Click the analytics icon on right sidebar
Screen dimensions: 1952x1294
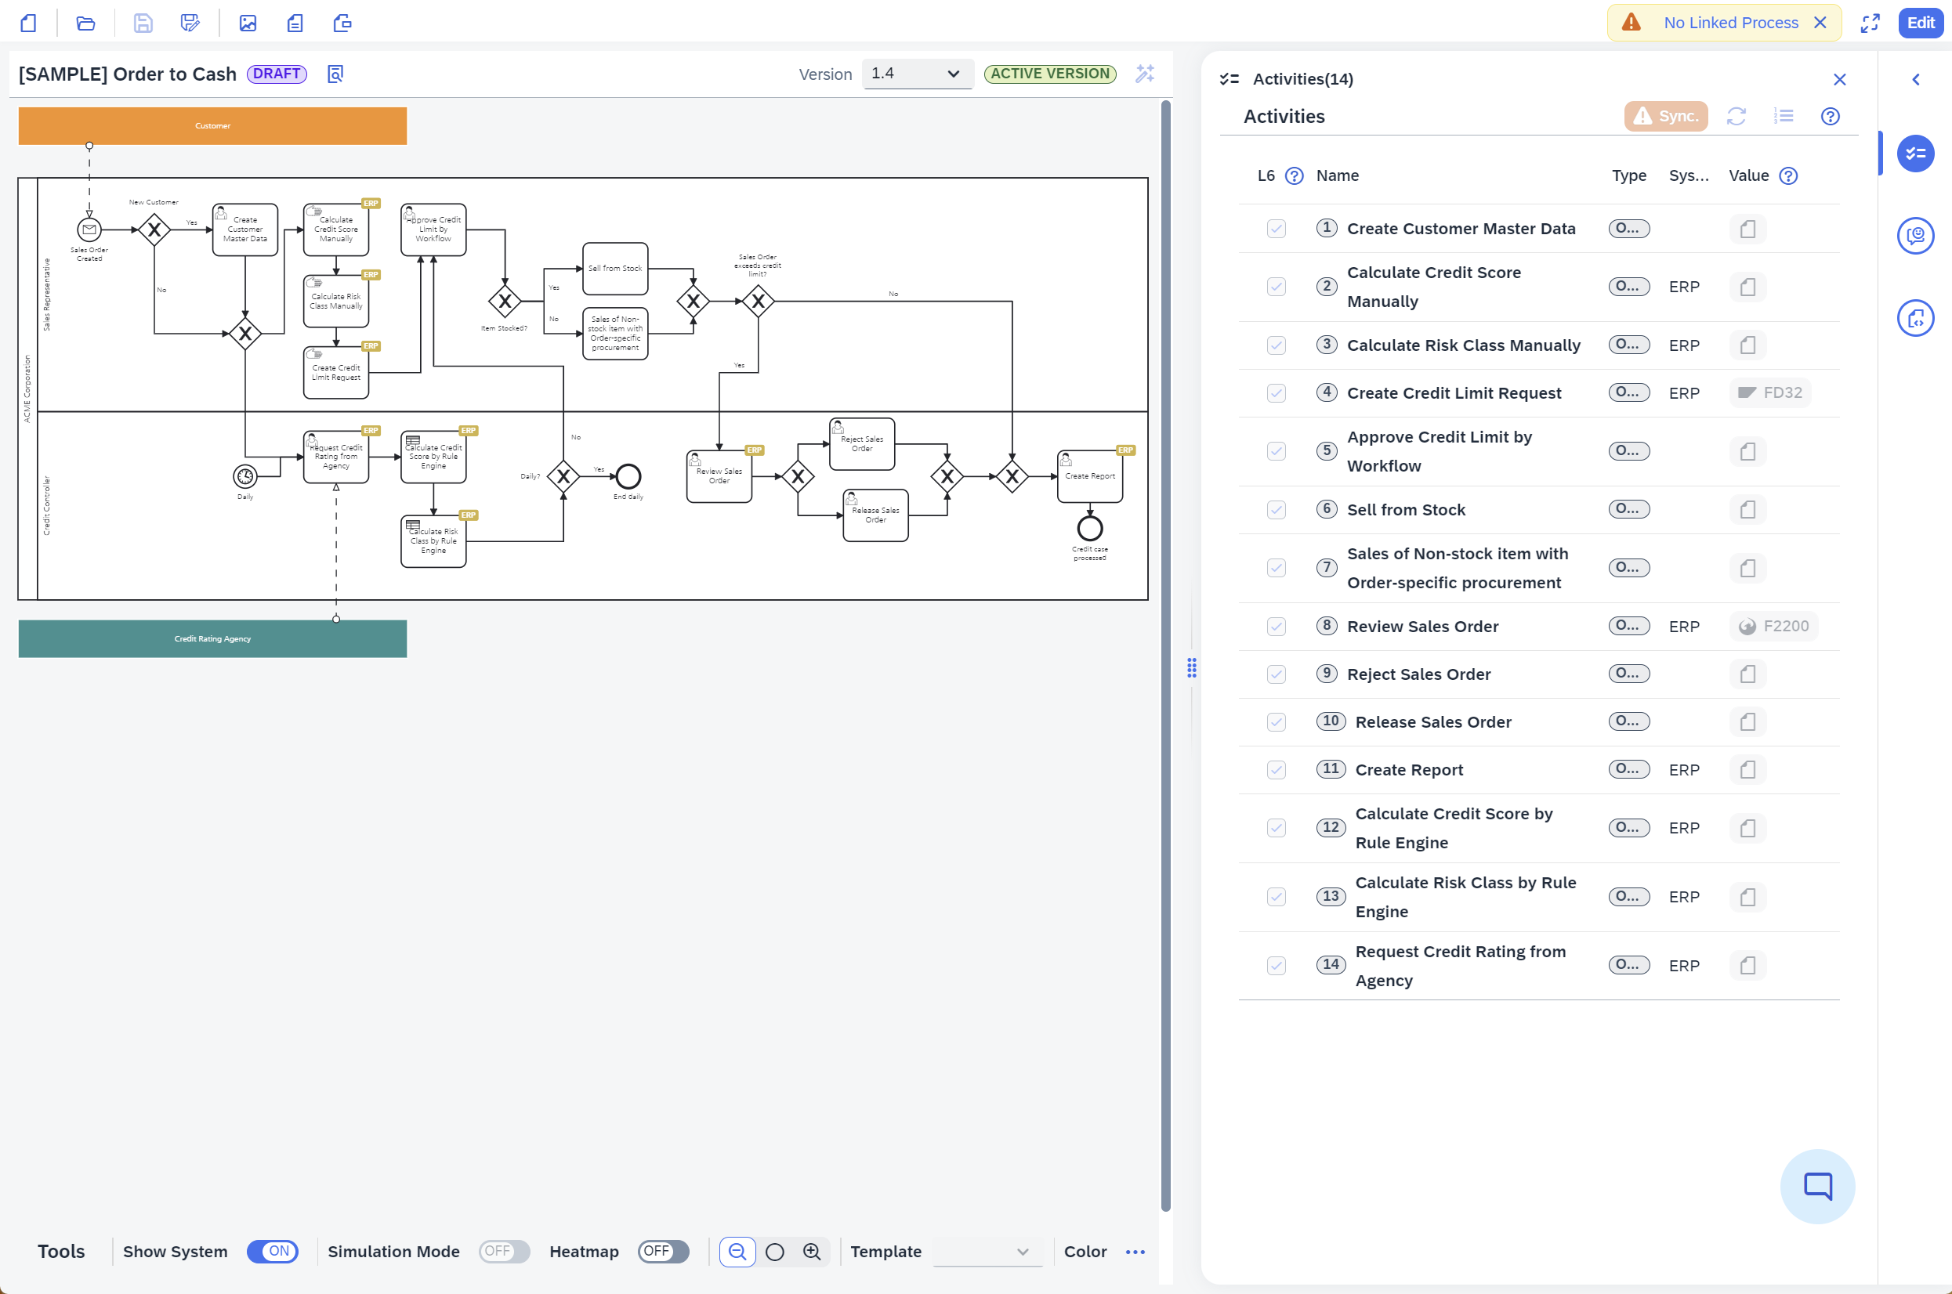click(x=1919, y=236)
